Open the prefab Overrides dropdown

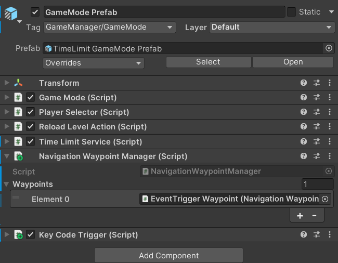point(94,63)
